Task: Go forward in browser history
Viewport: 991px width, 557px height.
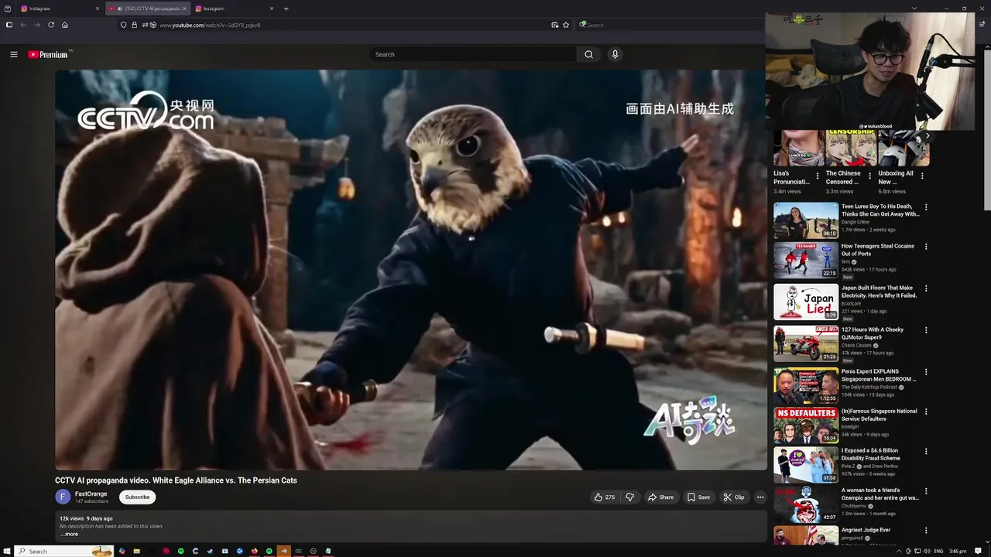Action: click(x=36, y=25)
